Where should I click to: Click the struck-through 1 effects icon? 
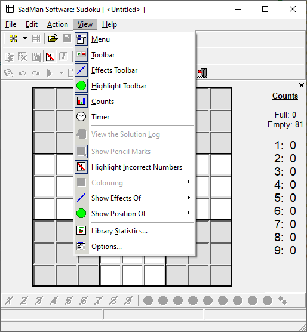9,300
